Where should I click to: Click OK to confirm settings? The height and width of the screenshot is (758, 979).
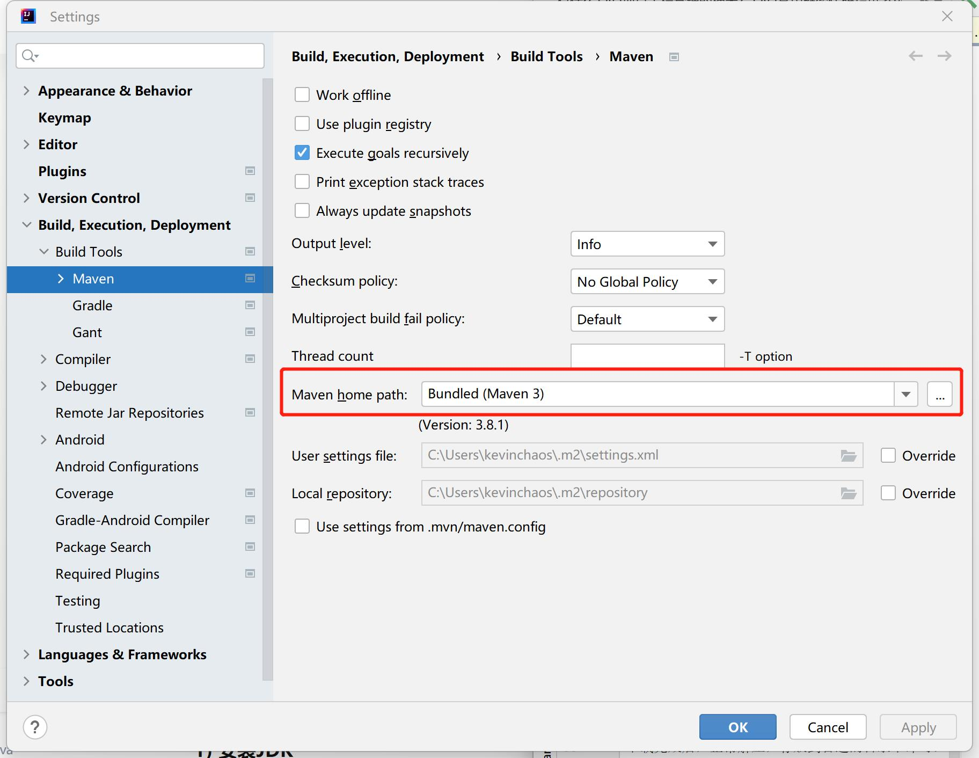coord(738,727)
